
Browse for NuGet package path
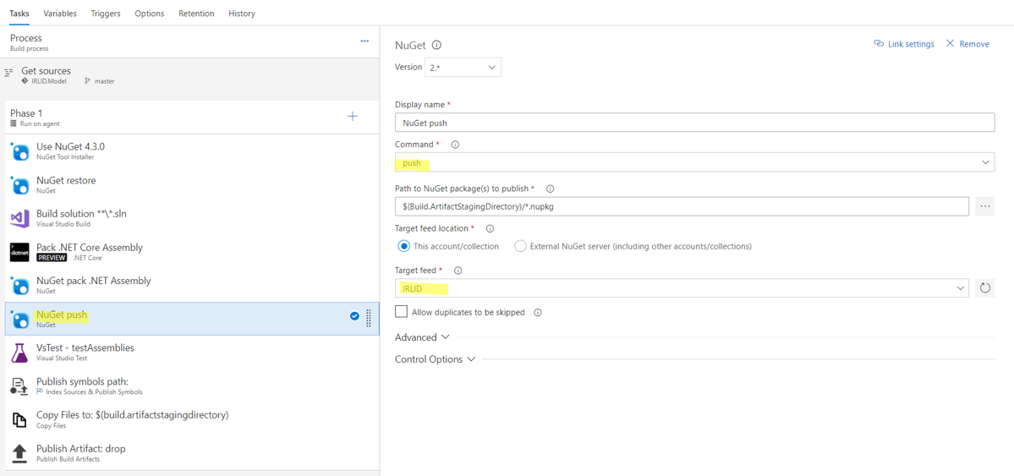click(985, 206)
